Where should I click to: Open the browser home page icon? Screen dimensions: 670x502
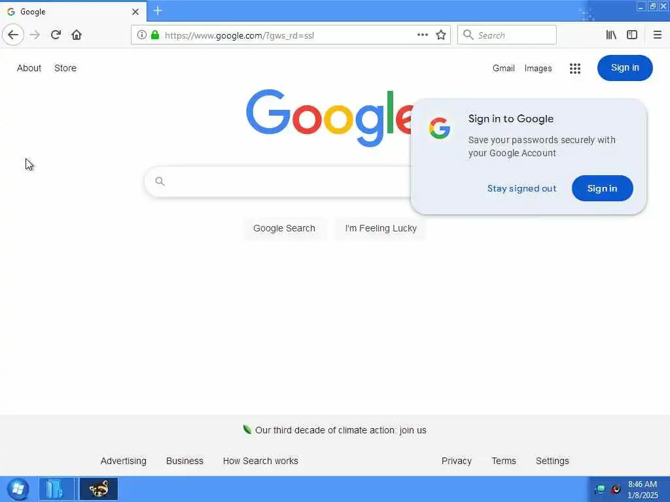coord(77,35)
